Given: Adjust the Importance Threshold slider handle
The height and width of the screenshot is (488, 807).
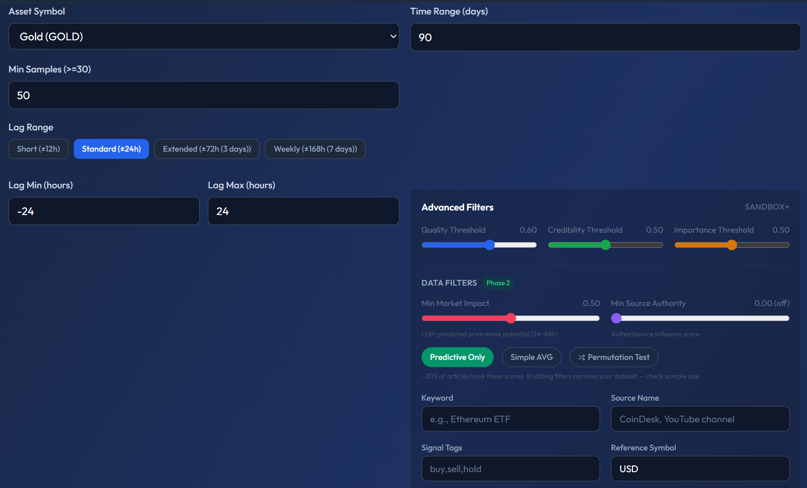Looking at the screenshot, I should pyautogui.click(x=732, y=244).
